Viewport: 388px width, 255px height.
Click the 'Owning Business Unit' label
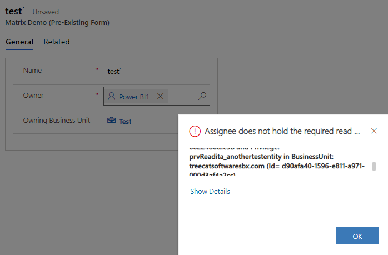(56, 121)
